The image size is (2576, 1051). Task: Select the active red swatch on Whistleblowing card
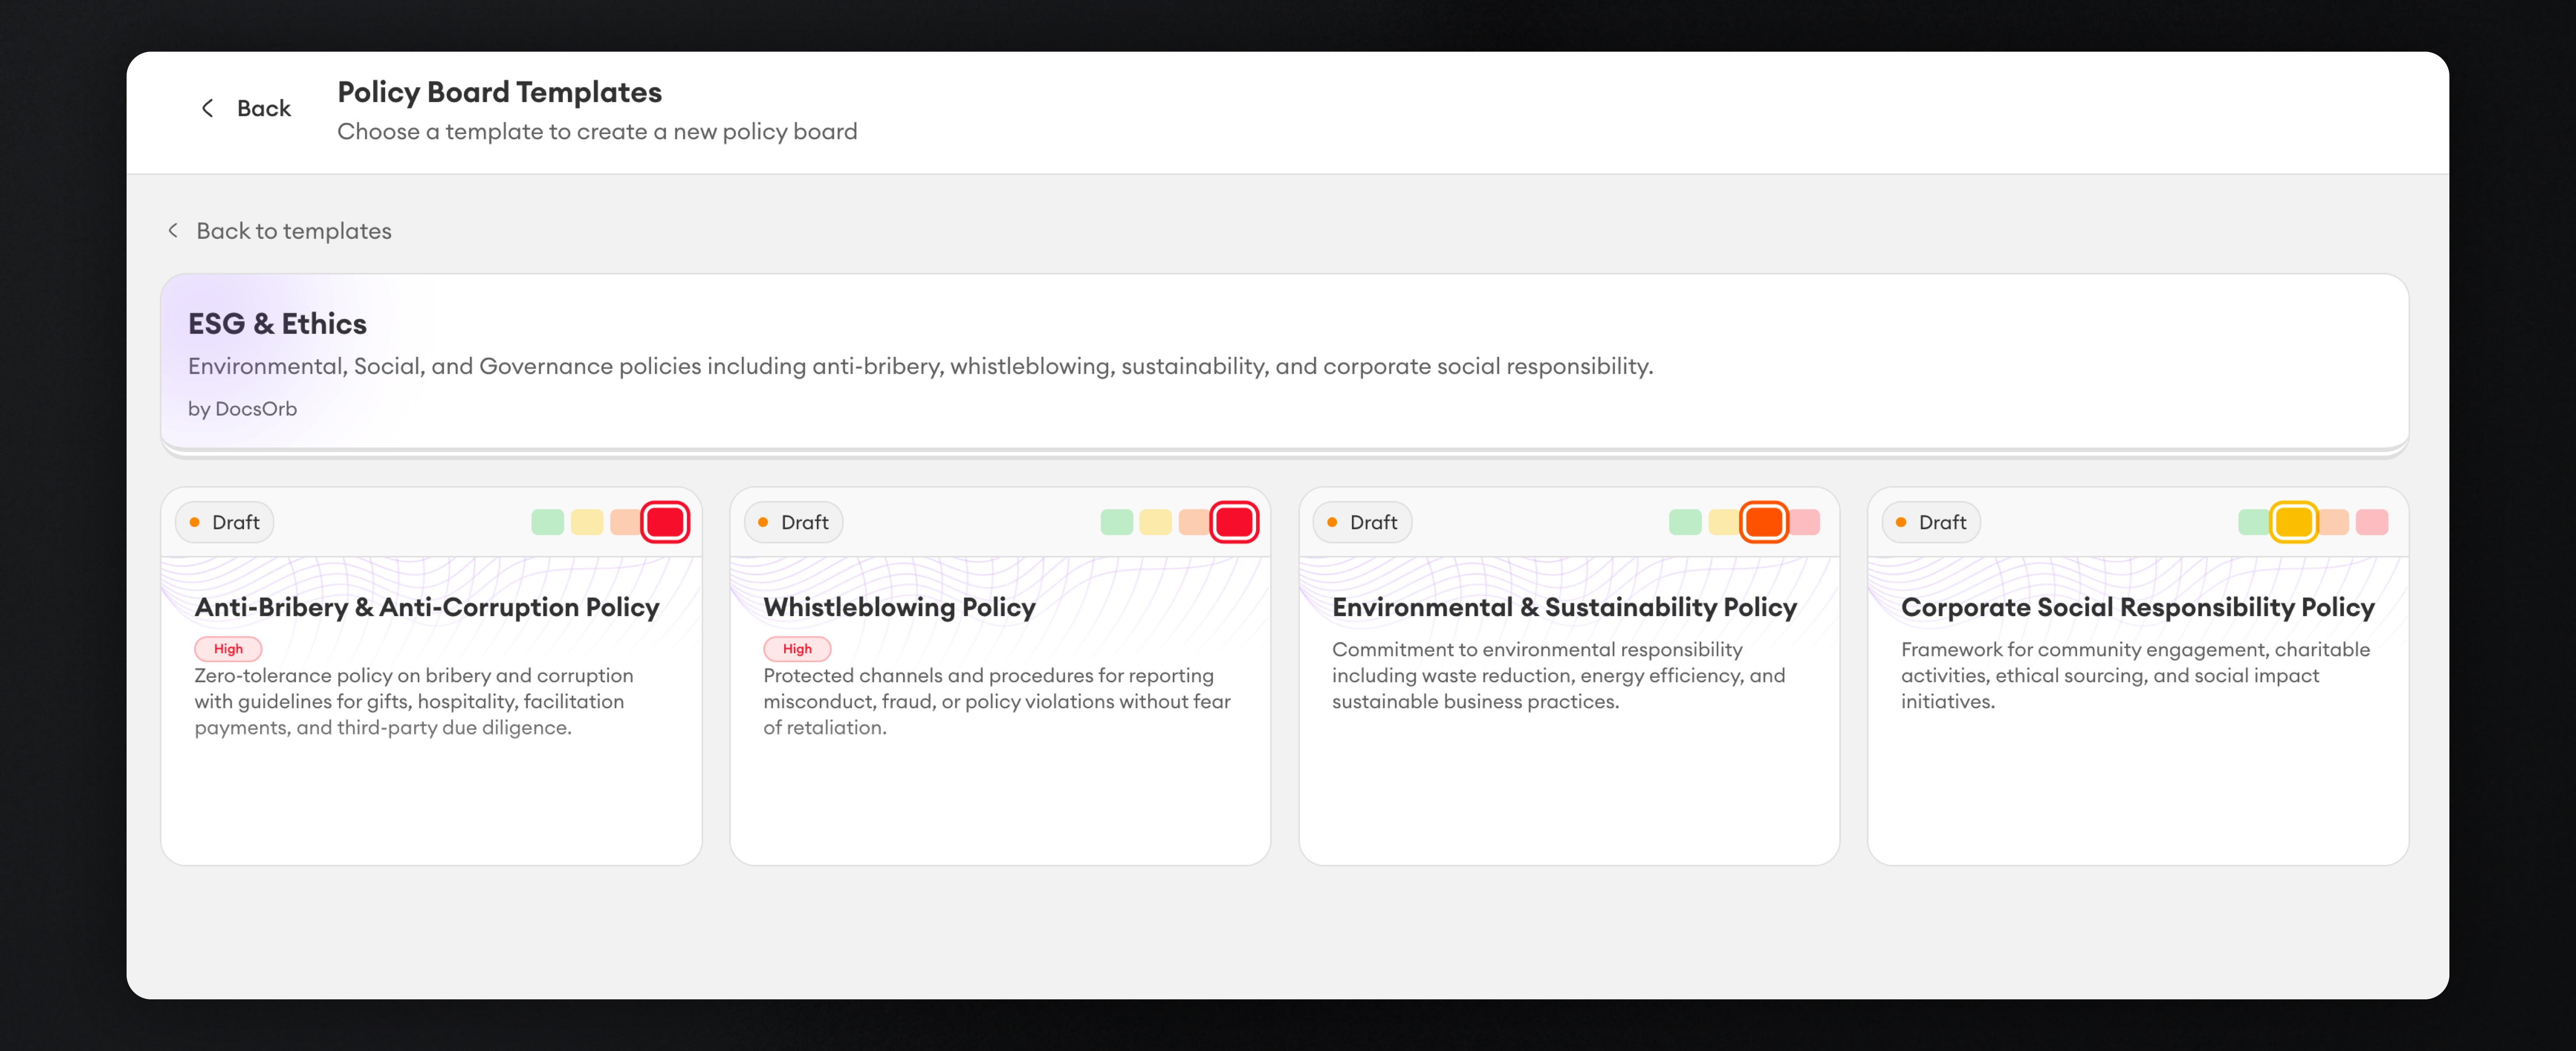point(1234,522)
